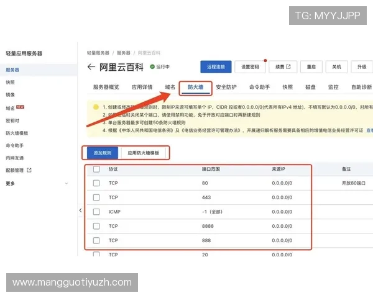Open the 磁盘 tab
The width and height of the screenshot is (373, 298).
click(310, 87)
